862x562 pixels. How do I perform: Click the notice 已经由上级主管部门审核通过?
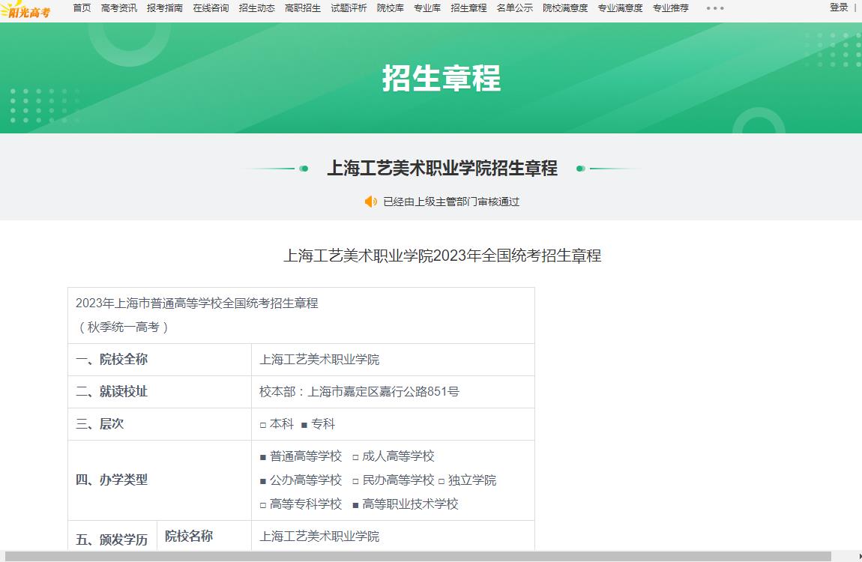[451, 202]
